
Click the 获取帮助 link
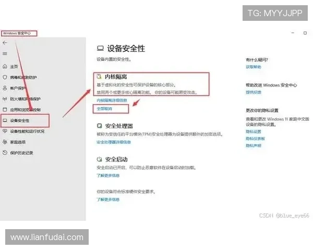pyautogui.click(x=254, y=67)
